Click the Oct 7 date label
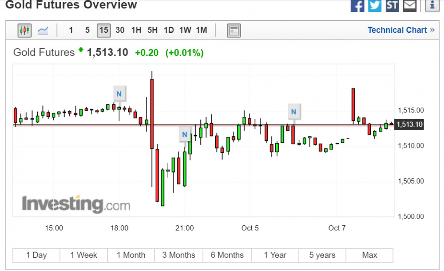The height and width of the screenshot is (271, 444). pyautogui.click(x=337, y=228)
